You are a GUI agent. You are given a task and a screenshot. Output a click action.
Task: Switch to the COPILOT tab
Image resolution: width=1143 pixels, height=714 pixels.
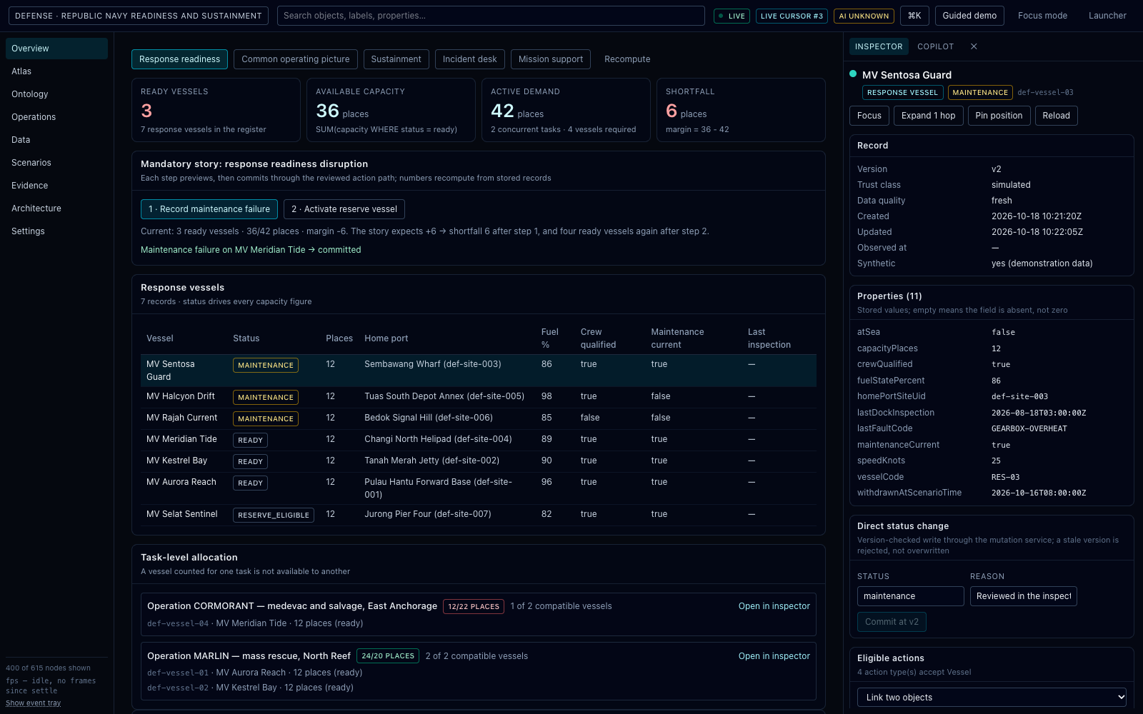tap(935, 46)
